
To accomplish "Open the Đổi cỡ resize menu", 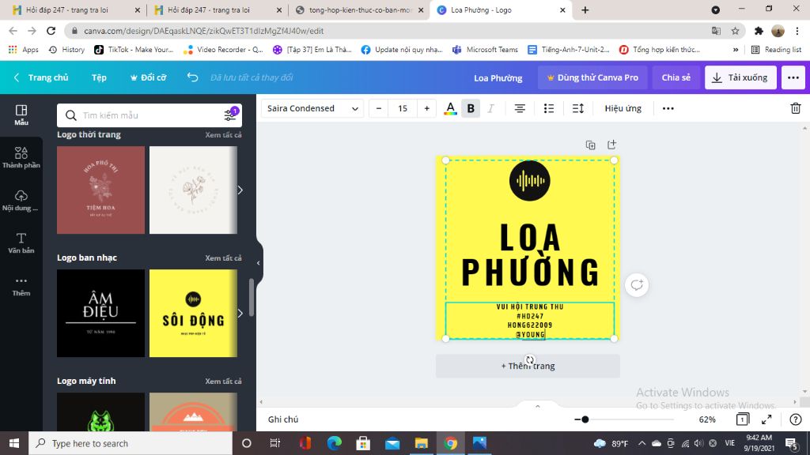I will [x=148, y=77].
